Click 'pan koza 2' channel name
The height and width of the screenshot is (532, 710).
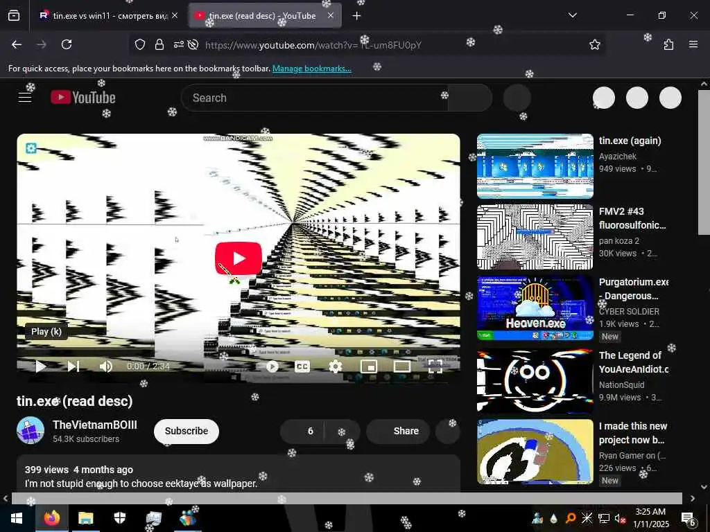coord(619,240)
